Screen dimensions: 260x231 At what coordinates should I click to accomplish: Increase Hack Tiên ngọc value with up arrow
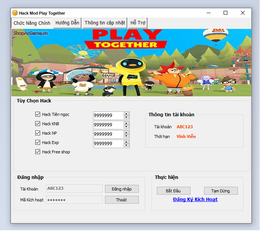pos(126,114)
